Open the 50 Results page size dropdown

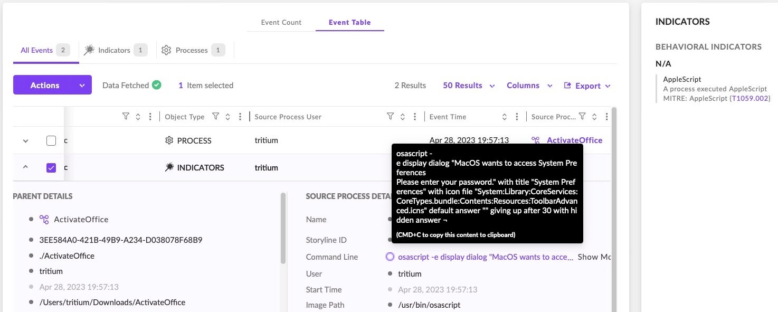[468, 86]
